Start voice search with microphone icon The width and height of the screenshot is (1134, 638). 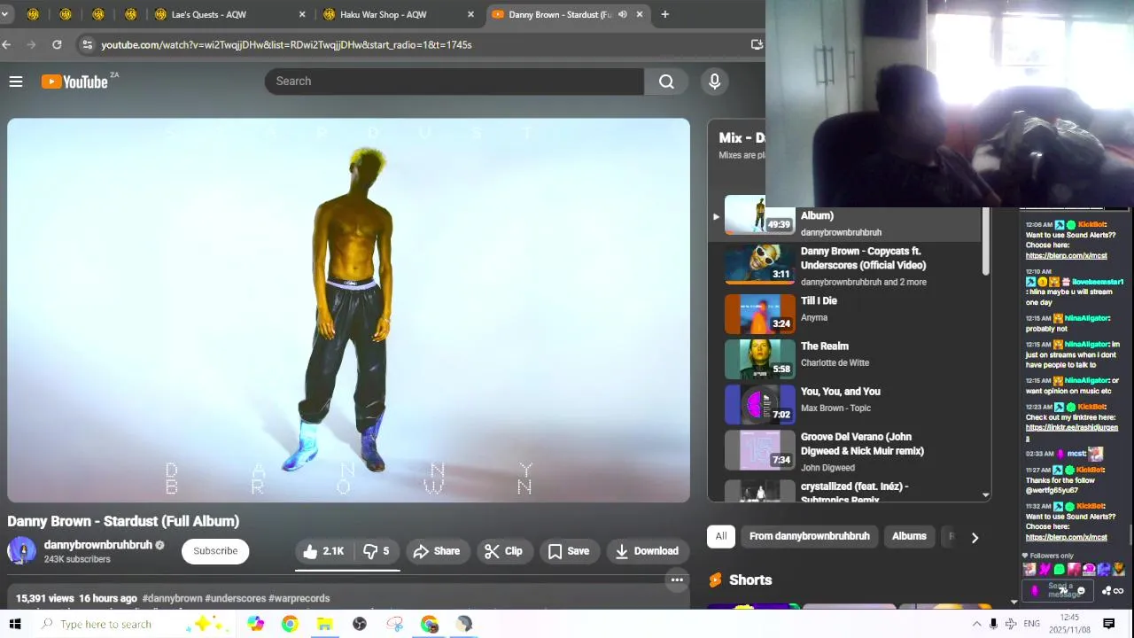tap(715, 82)
